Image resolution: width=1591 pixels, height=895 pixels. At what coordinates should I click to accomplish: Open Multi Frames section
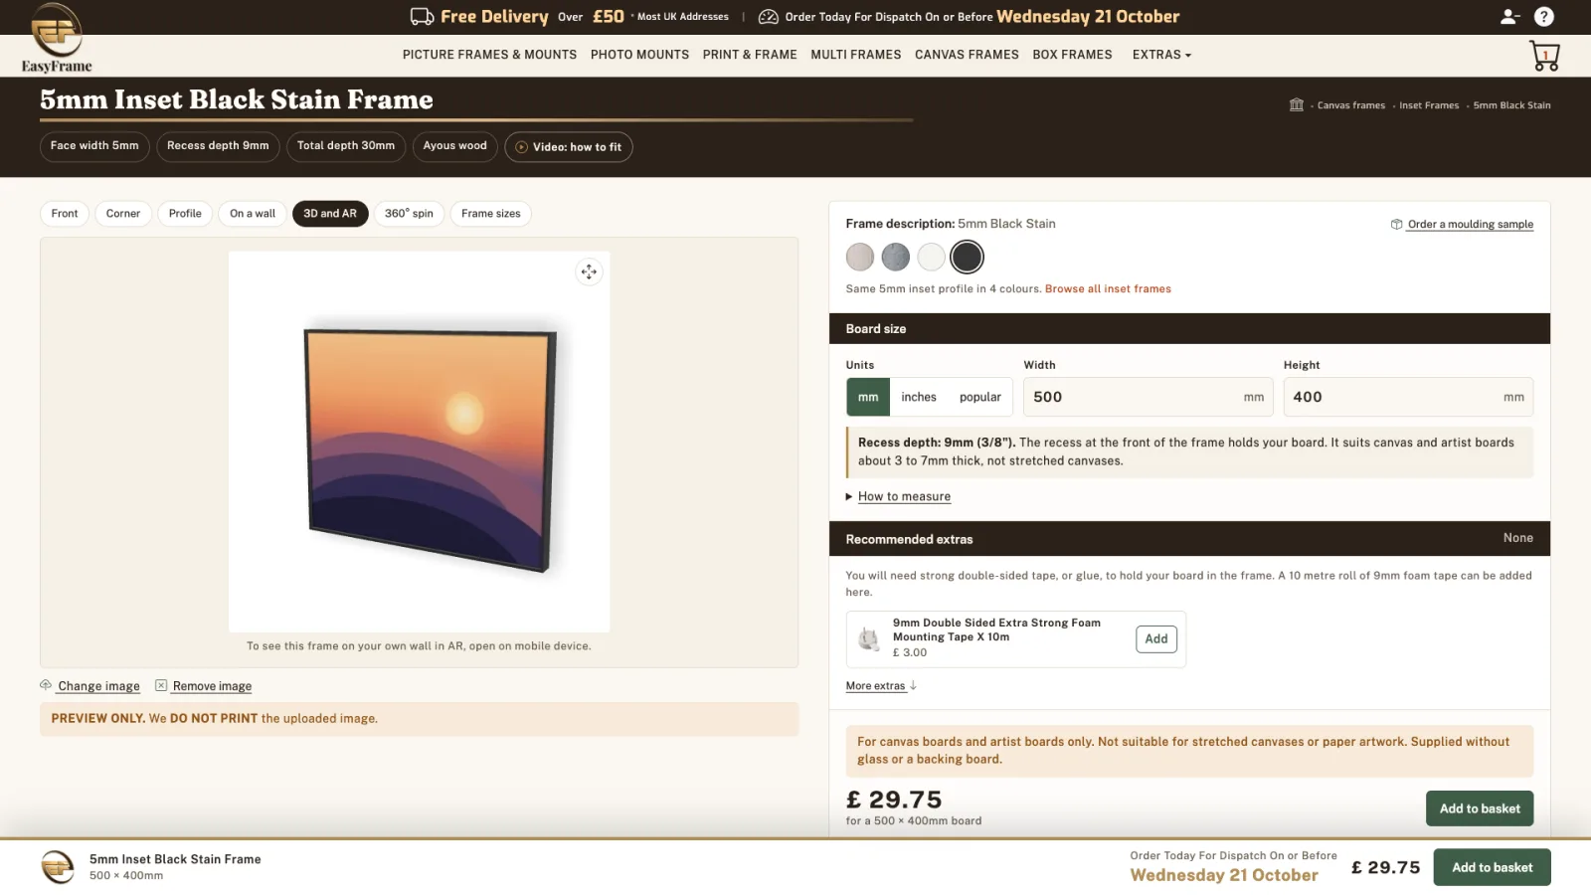coord(856,55)
